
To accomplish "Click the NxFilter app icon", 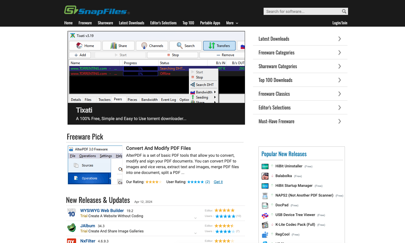I will tap(72, 241).
